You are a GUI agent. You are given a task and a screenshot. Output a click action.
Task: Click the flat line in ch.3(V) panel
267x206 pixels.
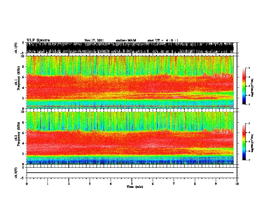pos(130,173)
